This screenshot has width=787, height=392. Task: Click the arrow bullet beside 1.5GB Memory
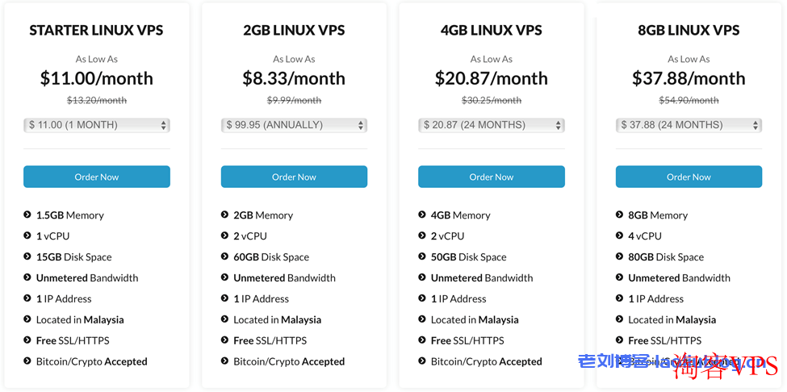tap(27, 215)
